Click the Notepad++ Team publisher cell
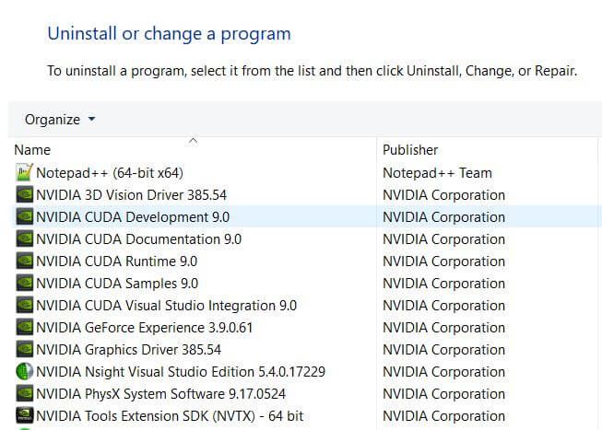Image resolution: width=602 pixels, height=430 pixels. click(x=437, y=173)
